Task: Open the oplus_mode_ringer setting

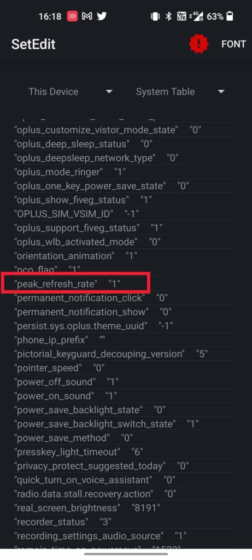Action: 126,172
